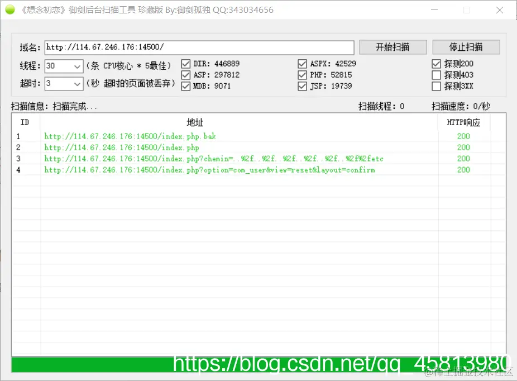Minimize the scanner window
Viewport: 517px width, 381px height.
(x=434, y=10)
